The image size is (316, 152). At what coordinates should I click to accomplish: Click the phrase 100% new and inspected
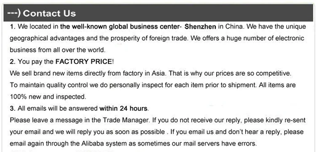click(48, 97)
